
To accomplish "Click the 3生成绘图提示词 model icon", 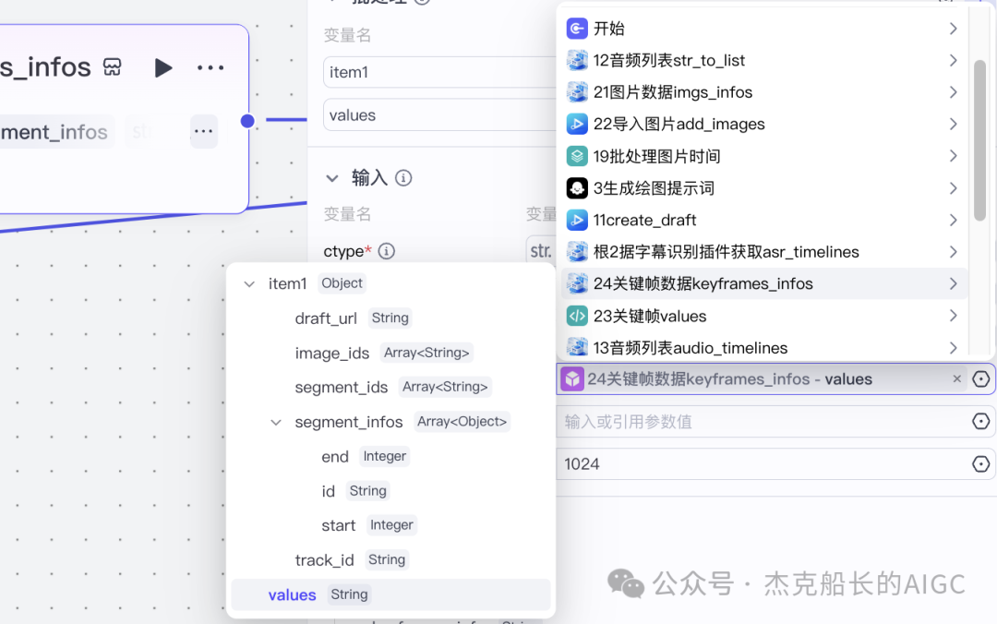I will [x=577, y=188].
